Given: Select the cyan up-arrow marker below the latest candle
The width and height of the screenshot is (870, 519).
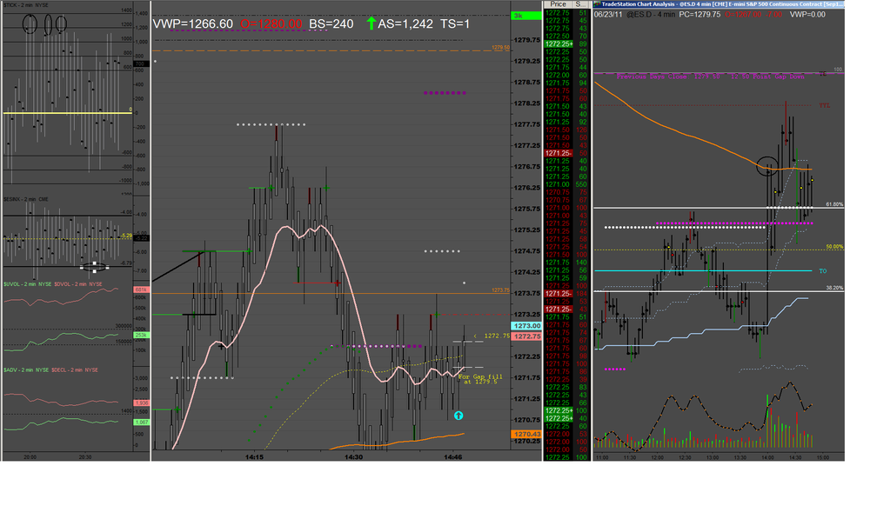Looking at the screenshot, I should (458, 416).
